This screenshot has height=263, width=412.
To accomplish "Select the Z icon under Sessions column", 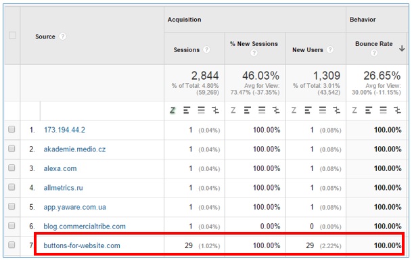I will (x=173, y=110).
